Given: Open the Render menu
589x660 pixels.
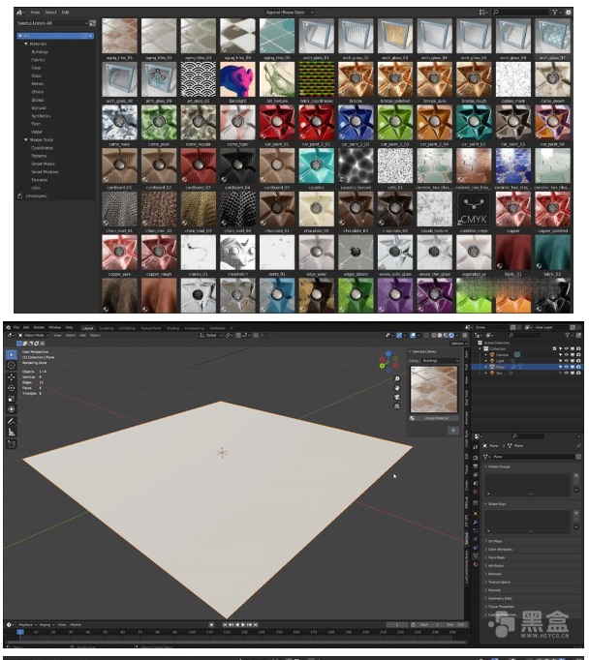Looking at the screenshot, I should [x=39, y=327].
